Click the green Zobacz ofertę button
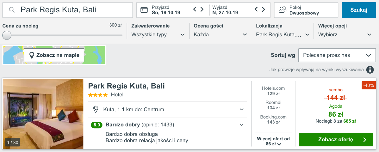Screen dimensions: 379x152 pos(336,139)
